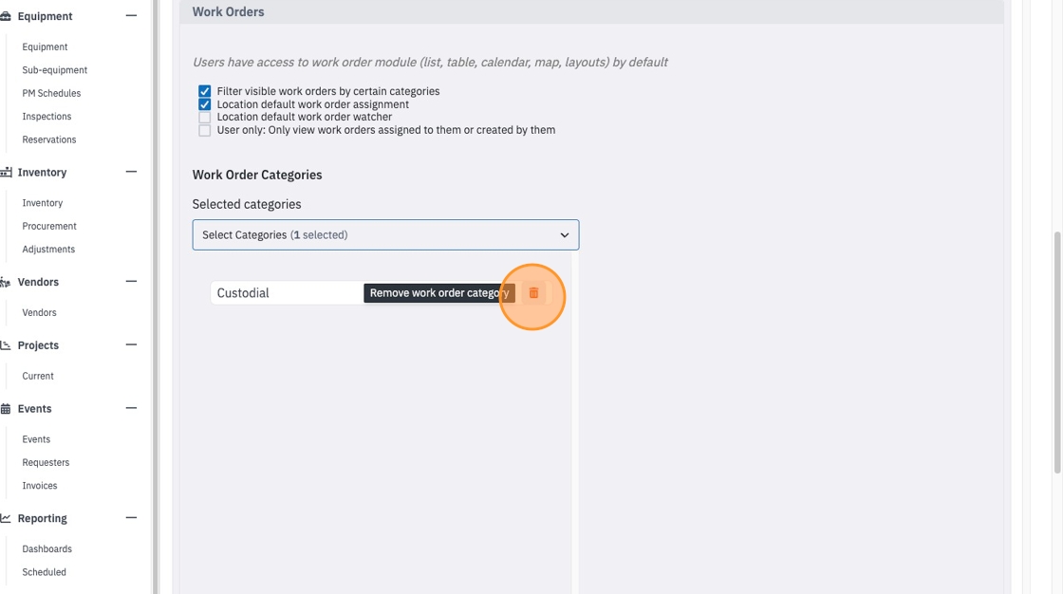Open the Dashboards reporting link
1063x594 pixels.
(x=47, y=548)
